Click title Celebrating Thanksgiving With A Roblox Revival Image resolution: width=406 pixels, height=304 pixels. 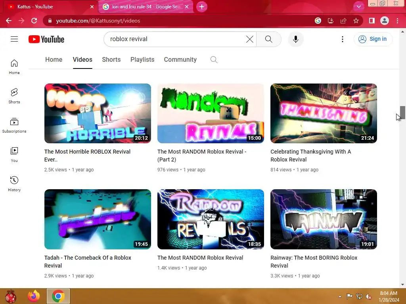tap(311, 156)
